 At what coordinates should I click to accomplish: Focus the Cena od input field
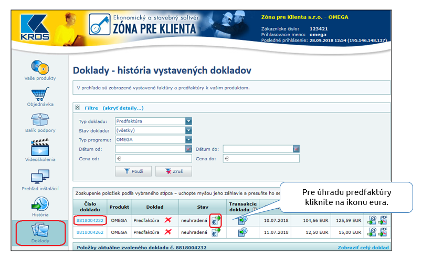pyautogui.click(x=154, y=158)
